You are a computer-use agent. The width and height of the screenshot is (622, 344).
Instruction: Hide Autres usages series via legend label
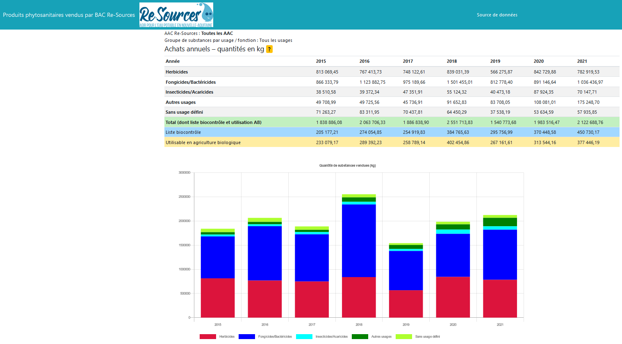[x=381, y=337]
